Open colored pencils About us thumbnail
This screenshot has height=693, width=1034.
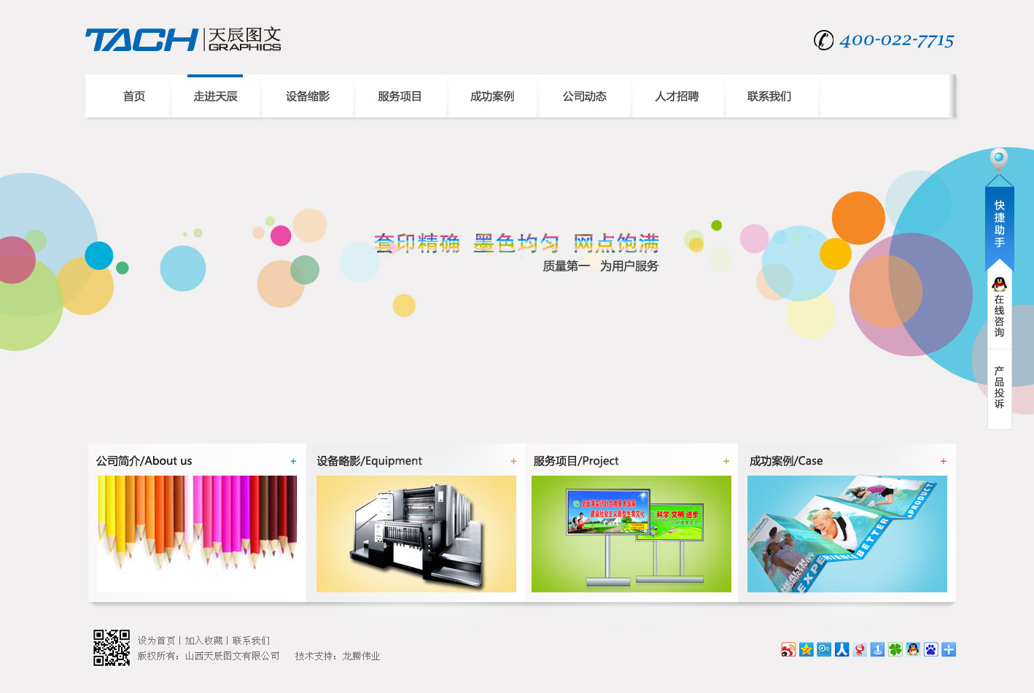pos(197,534)
